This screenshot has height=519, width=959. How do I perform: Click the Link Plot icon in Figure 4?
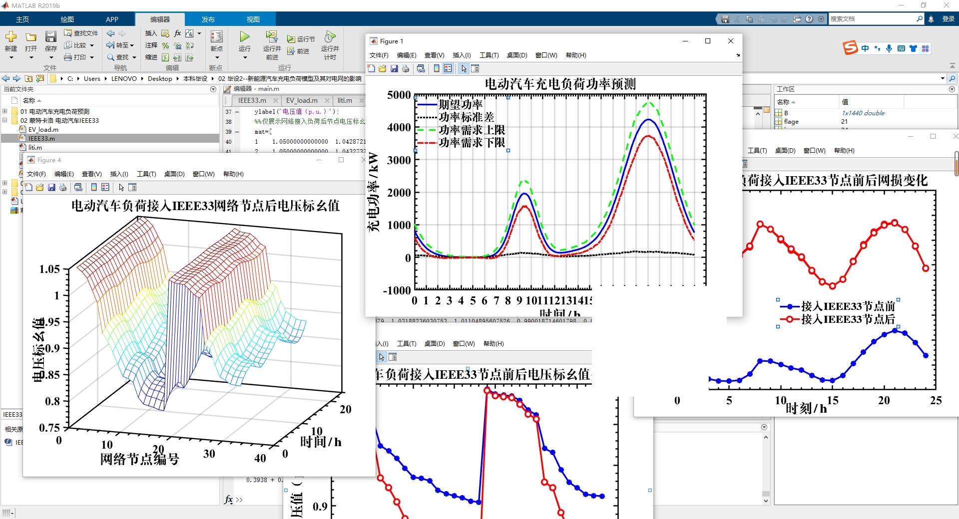78,187
